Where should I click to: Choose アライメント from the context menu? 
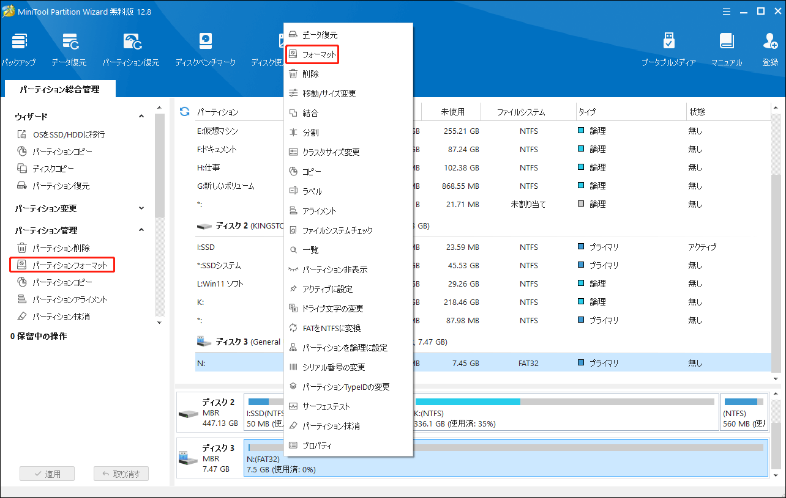(348, 211)
